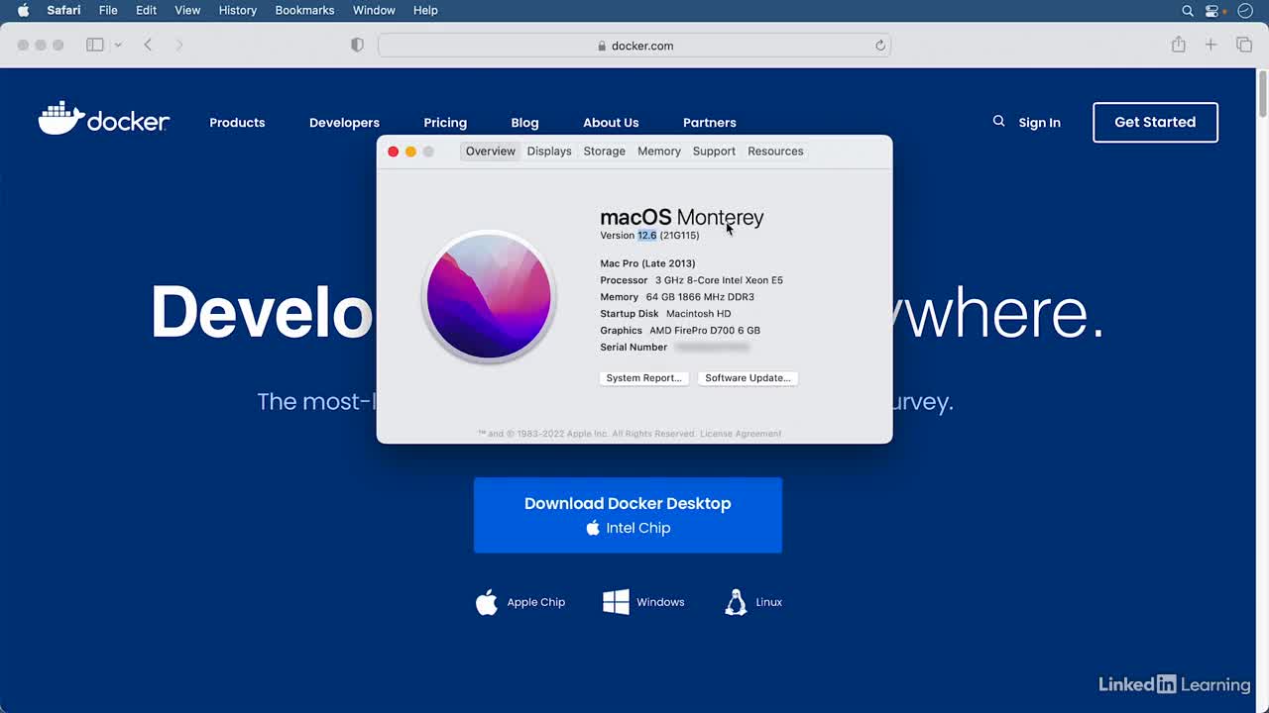Switch to Support tab
The height and width of the screenshot is (713, 1269).
pyautogui.click(x=714, y=152)
